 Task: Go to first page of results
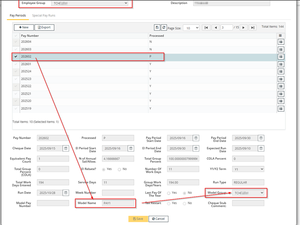206,28
